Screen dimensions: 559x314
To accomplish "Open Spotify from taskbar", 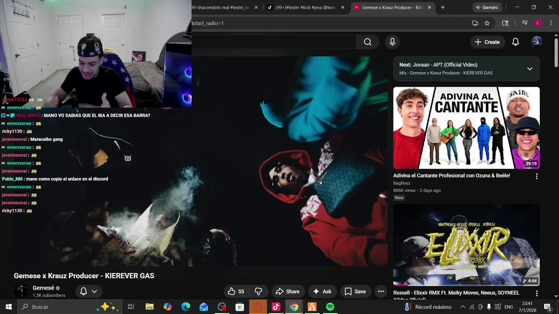I will click(x=330, y=307).
